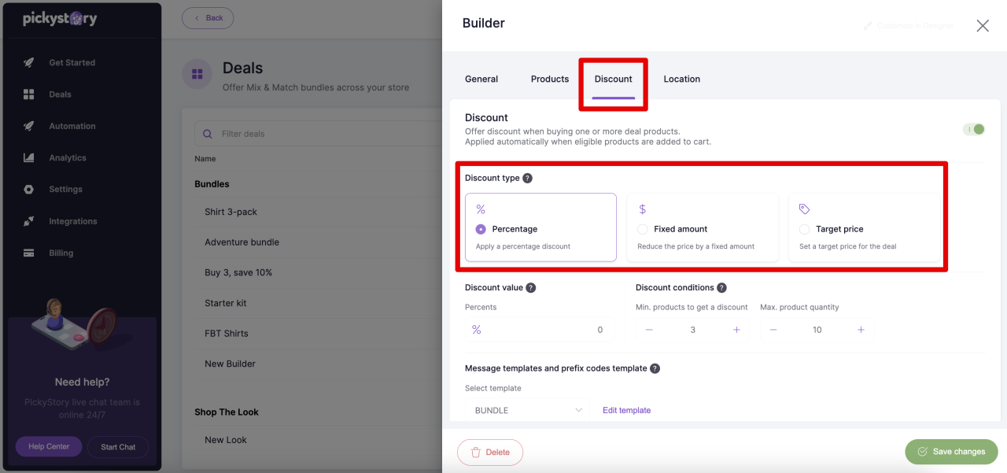The height and width of the screenshot is (473, 1007).
Task: Open the Analytics chart icon
Action: 29,157
